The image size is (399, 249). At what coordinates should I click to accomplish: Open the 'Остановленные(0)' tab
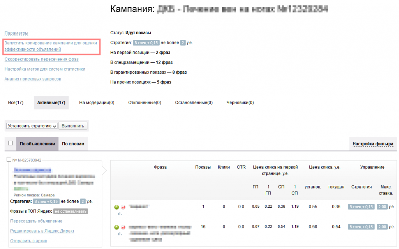[194, 102]
